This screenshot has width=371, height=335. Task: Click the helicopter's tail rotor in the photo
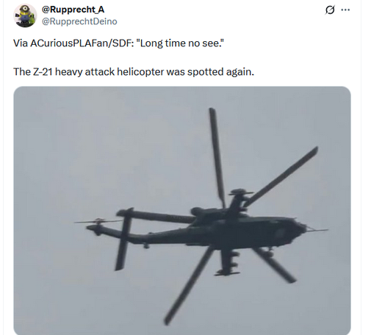98,225
